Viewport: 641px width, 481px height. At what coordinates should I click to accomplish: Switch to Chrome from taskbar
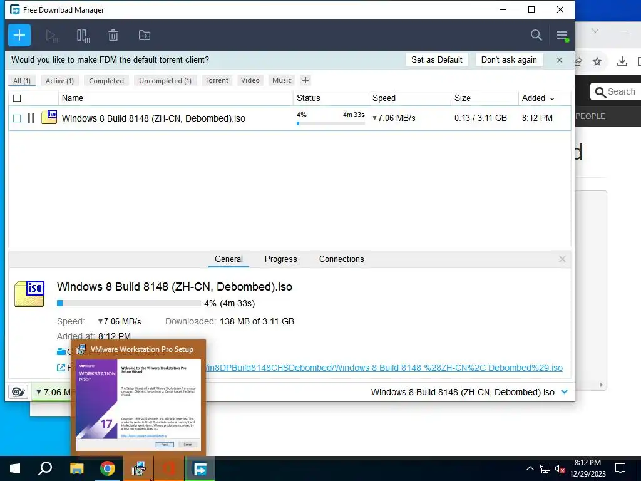coord(108,468)
